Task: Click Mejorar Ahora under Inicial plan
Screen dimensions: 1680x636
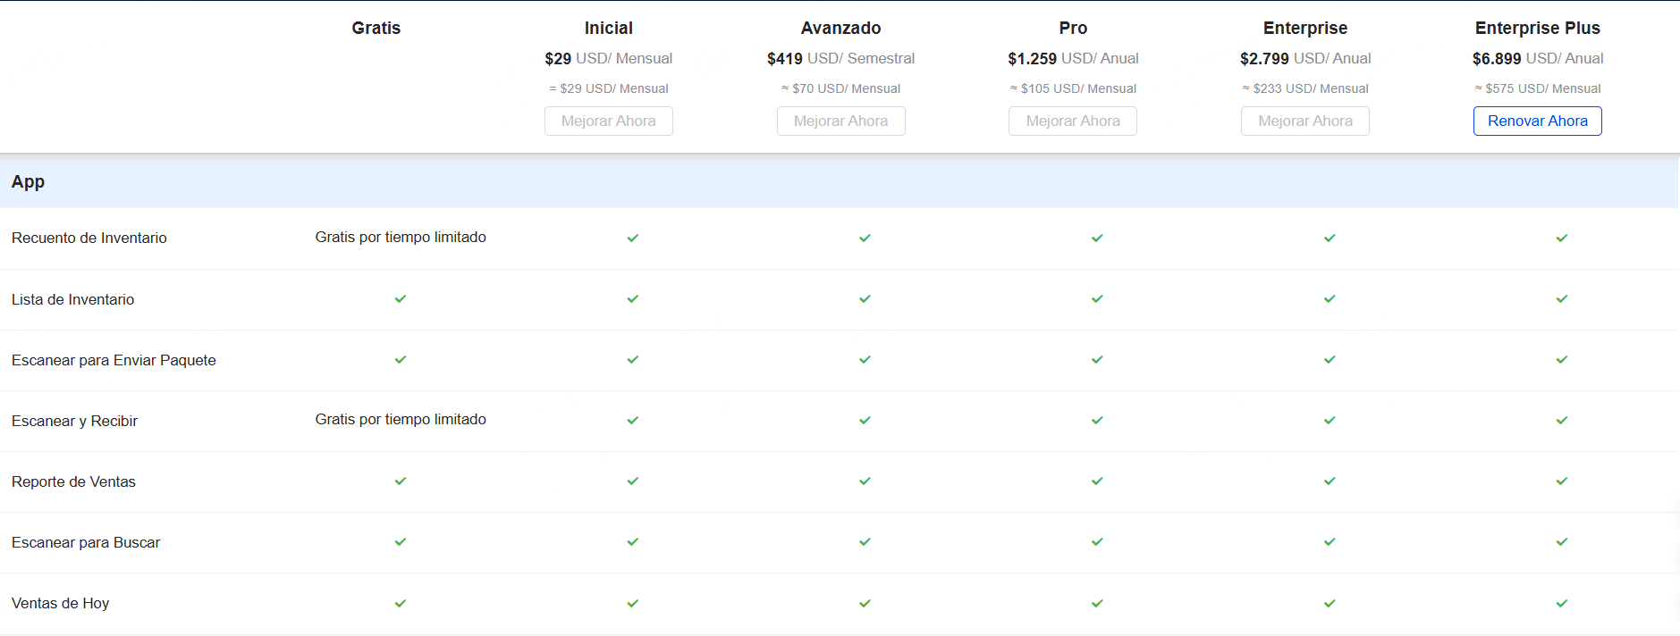Action: [x=608, y=121]
